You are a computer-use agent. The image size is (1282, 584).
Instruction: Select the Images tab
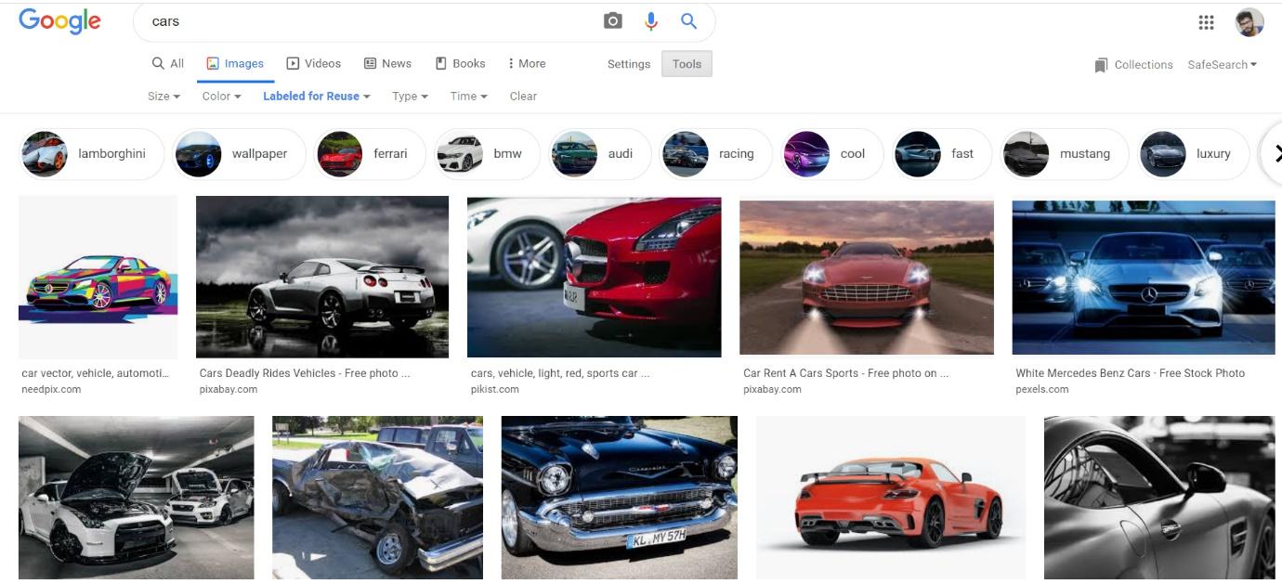(235, 63)
